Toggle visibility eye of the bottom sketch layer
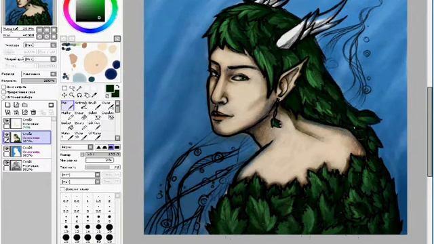 click(6, 163)
